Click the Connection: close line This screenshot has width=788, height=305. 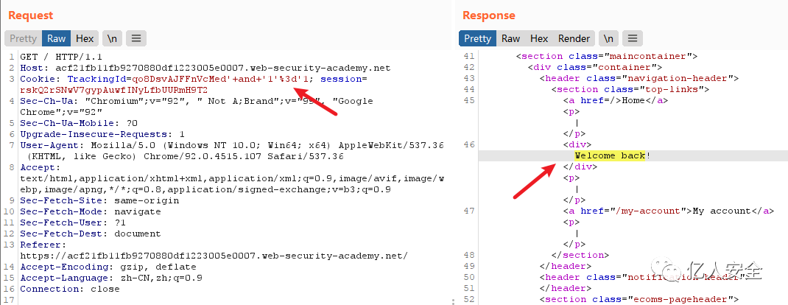click(x=70, y=289)
